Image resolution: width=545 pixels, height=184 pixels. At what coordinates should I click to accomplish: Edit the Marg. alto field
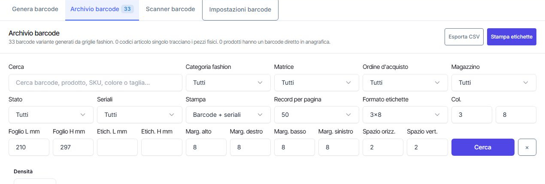[206, 147]
